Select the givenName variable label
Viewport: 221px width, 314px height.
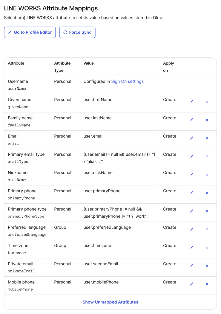(18, 107)
